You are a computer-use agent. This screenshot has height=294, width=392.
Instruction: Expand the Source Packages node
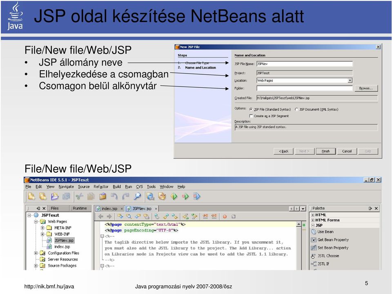(36, 266)
